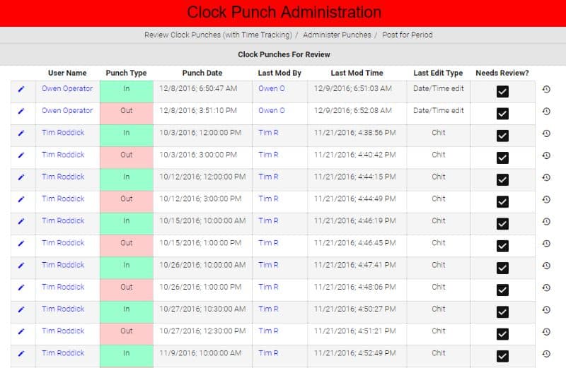This screenshot has width=566, height=368.
Task: Toggle Needs Review for 10/3/2016 3:00 PM punch
Action: (x=502, y=158)
